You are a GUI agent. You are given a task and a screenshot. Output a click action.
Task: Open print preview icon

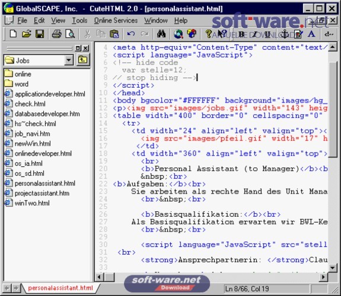pos(70,34)
